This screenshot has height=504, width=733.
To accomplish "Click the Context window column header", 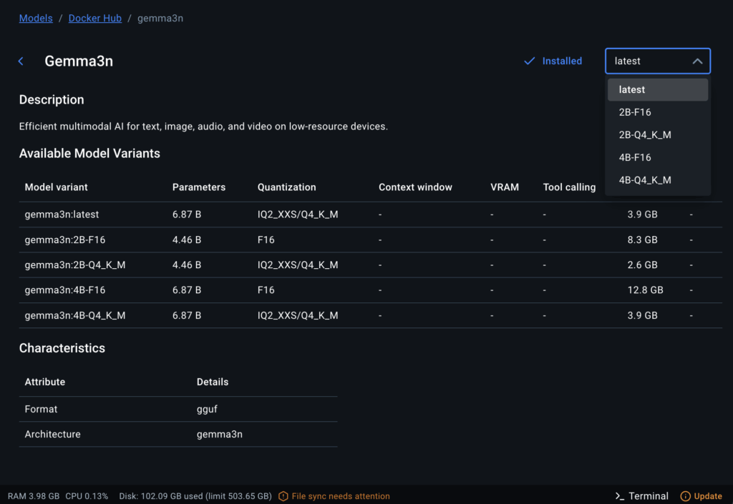I will [x=415, y=187].
